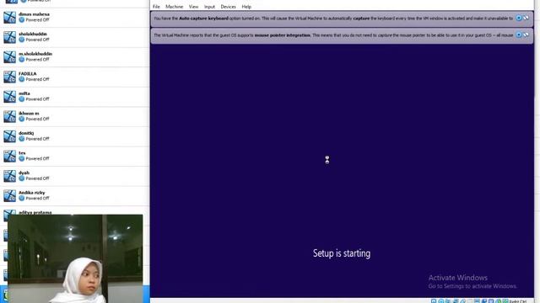Open the Input menu

tap(209, 7)
